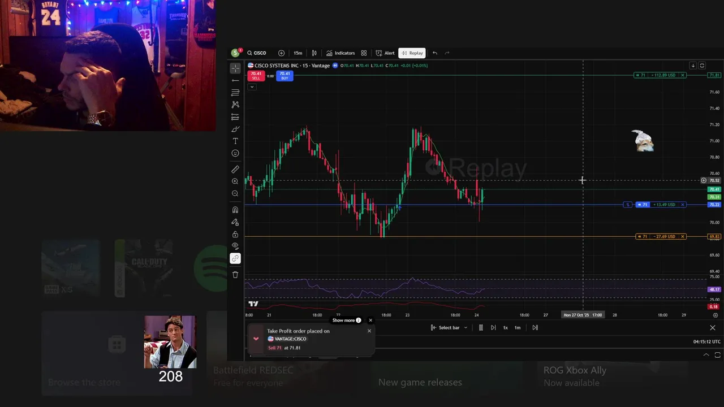Click the red 70.41 SELL button
Viewport: 724px width, 407px height.
tap(256, 76)
